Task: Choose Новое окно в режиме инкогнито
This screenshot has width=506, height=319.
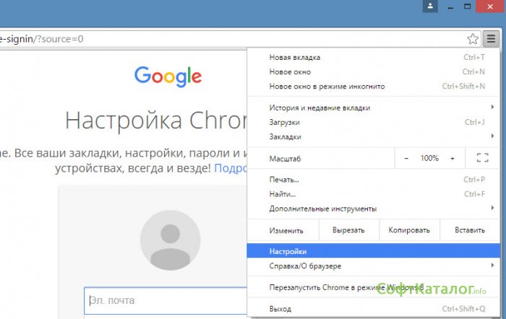Action: pos(327,86)
